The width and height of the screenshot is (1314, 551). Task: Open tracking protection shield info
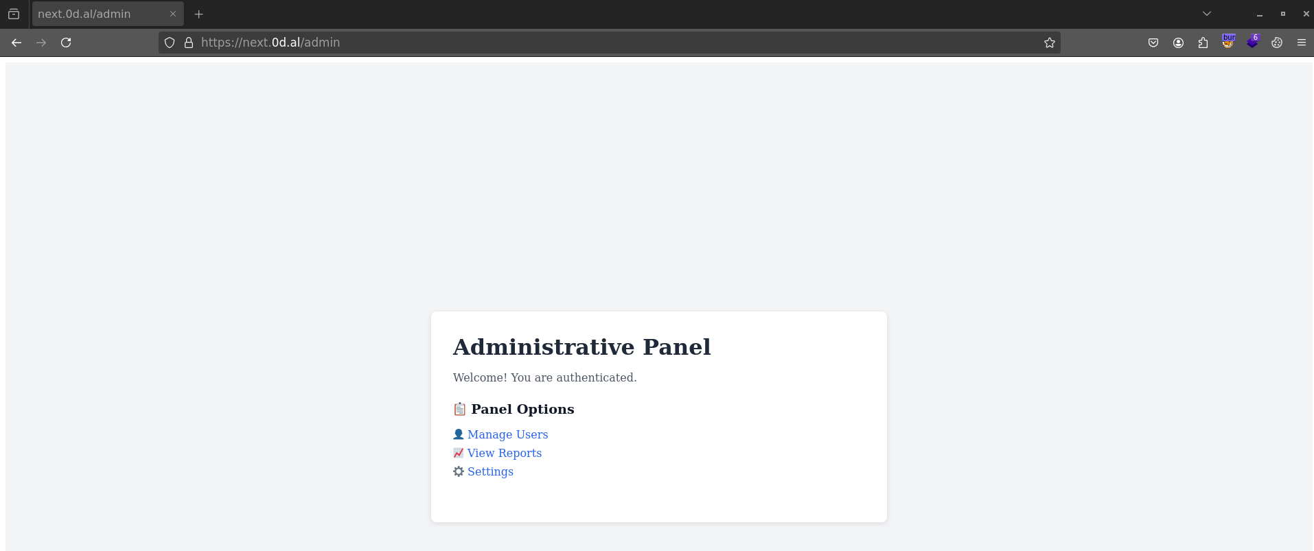tap(170, 43)
